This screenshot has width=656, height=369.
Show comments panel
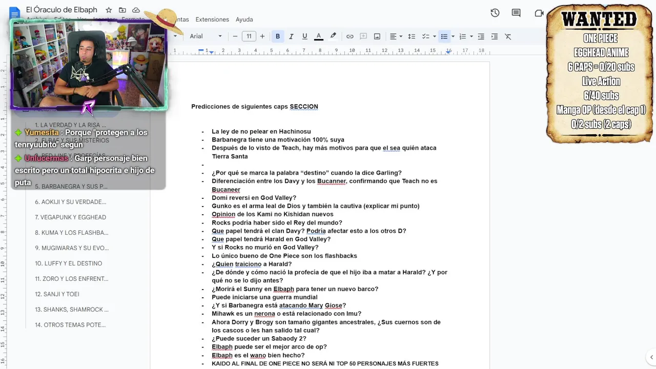point(516,13)
